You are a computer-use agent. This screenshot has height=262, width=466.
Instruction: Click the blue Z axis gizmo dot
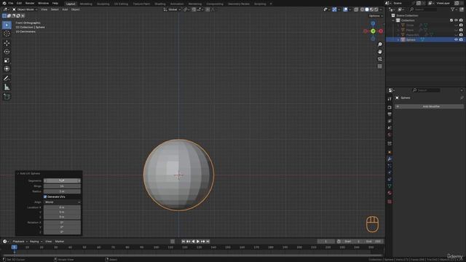[x=373, y=23]
